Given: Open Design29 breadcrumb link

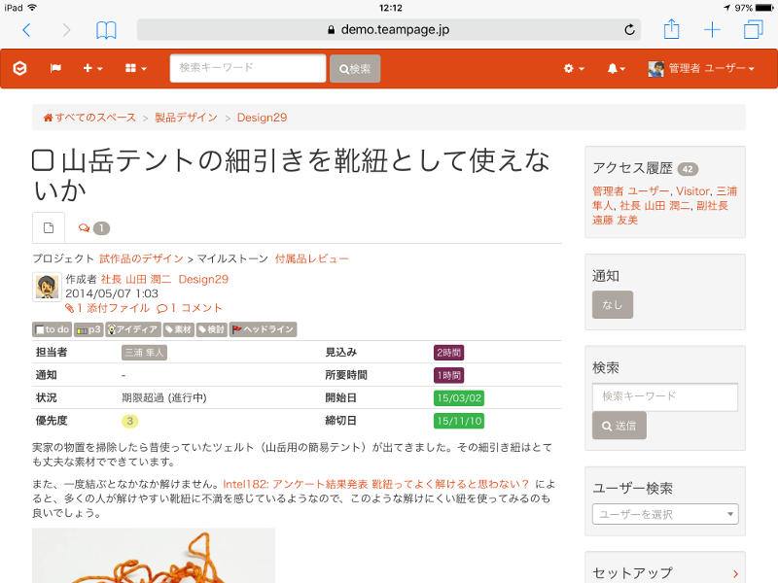Looking at the screenshot, I should (x=262, y=118).
